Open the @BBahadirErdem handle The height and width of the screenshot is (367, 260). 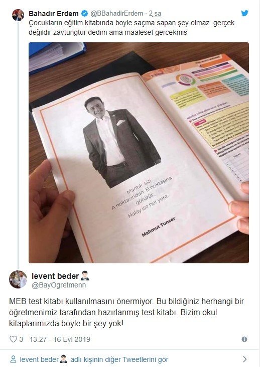(116, 14)
